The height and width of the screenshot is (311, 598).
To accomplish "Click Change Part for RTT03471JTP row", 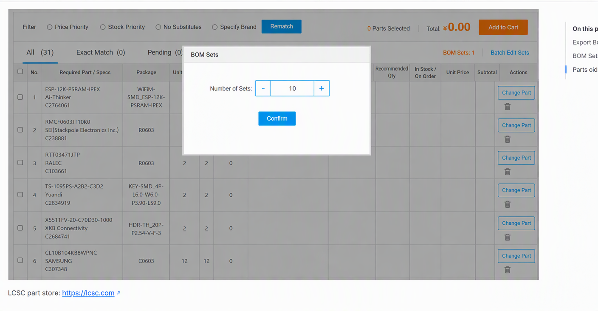I will (516, 158).
